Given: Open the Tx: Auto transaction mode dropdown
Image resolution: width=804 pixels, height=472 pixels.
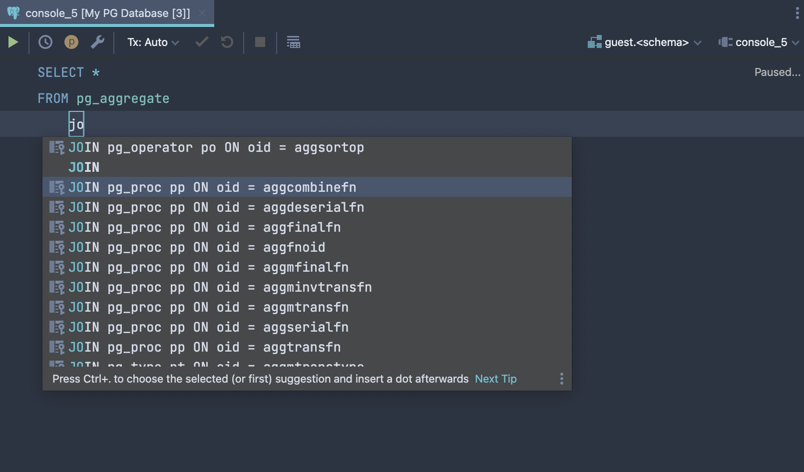Looking at the screenshot, I should (153, 42).
